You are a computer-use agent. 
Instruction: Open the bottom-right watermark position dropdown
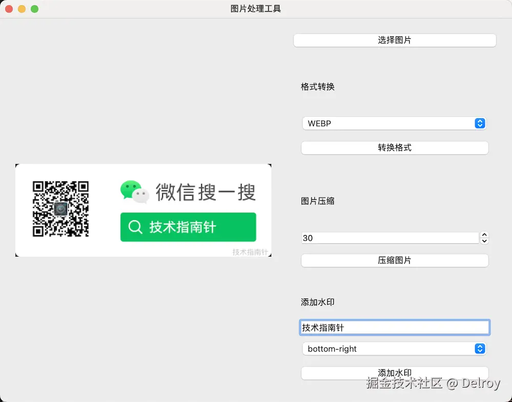click(x=394, y=349)
